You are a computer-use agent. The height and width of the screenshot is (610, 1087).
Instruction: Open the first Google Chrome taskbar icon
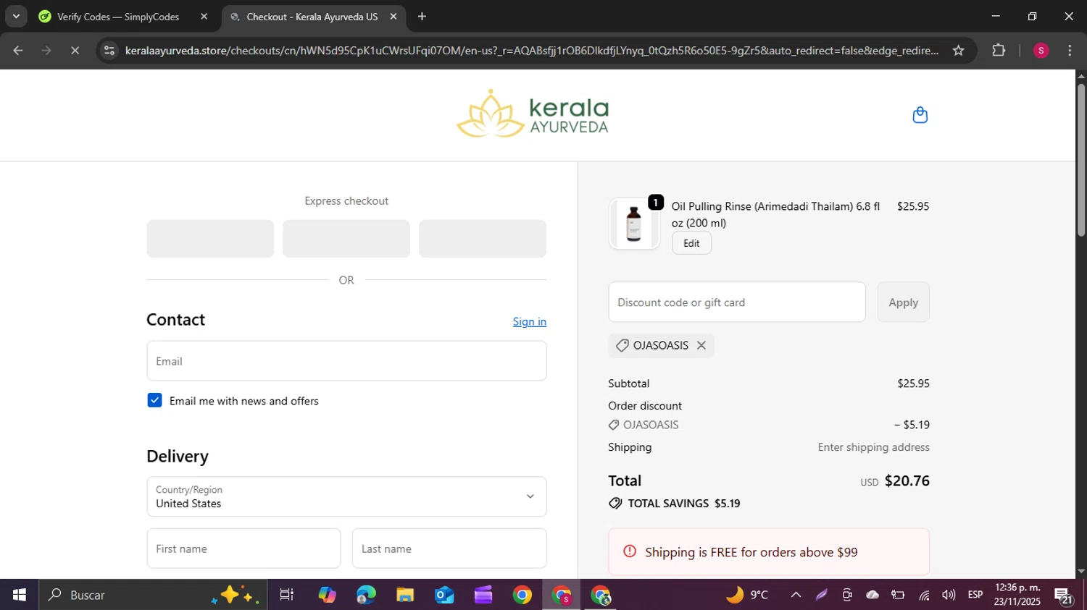pos(522,595)
